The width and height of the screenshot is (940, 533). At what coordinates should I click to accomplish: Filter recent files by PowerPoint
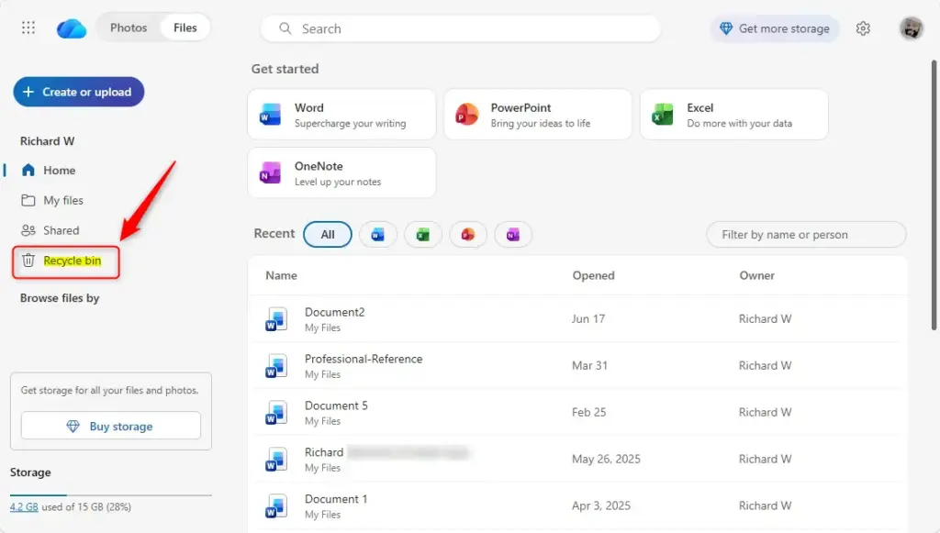tap(467, 234)
